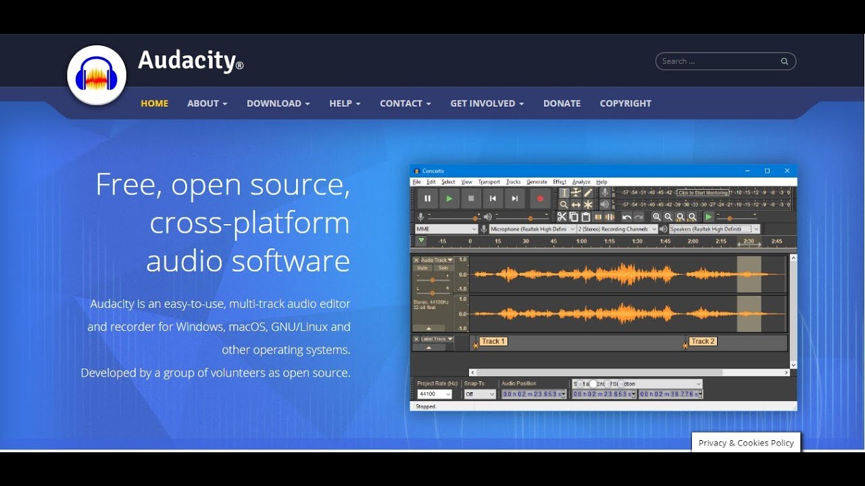This screenshot has height=486, width=865.
Task: Click the Silence audio icon
Action: click(x=610, y=217)
